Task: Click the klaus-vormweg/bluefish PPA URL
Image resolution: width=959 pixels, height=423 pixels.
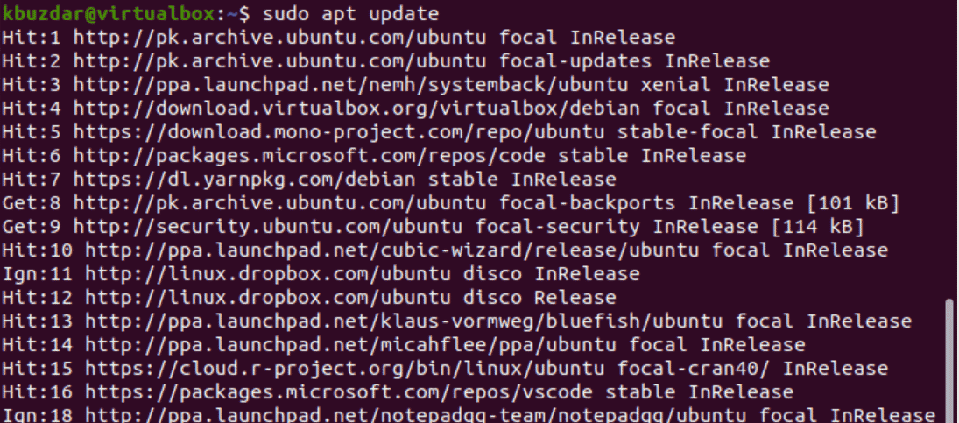Action: pos(404,321)
